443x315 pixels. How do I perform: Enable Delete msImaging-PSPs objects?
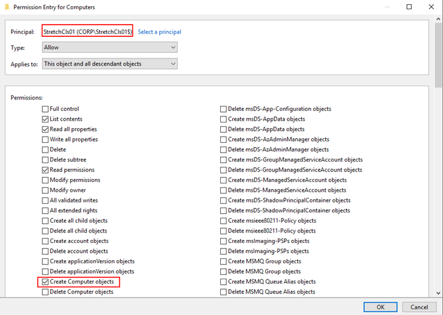coord(223,252)
